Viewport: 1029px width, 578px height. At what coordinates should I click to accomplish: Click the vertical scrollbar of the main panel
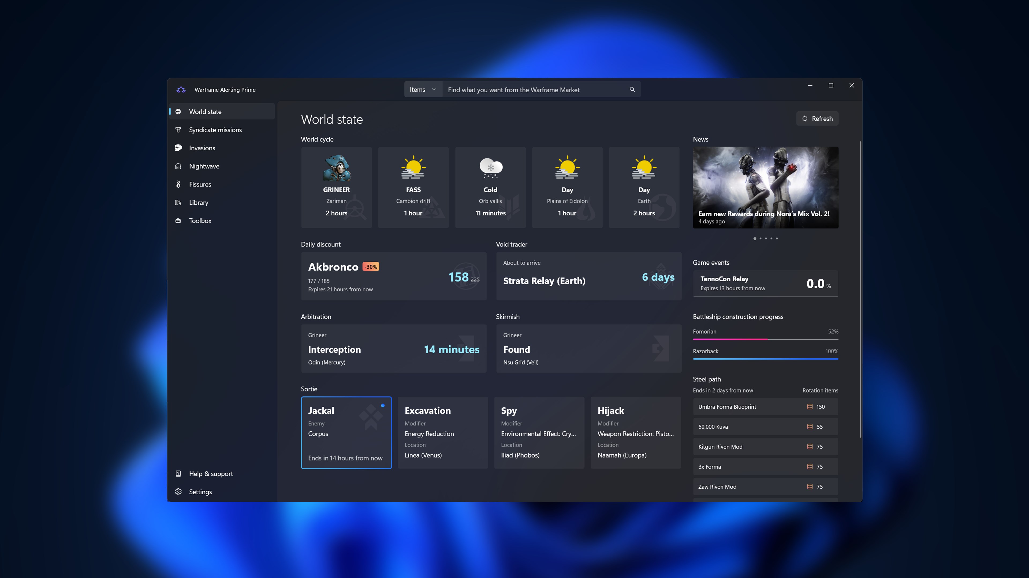(860, 289)
